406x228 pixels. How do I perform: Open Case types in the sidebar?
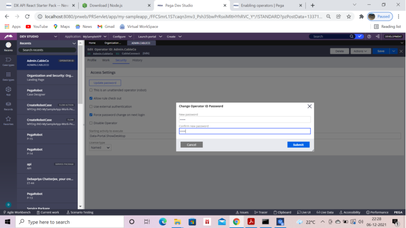point(8,62)
